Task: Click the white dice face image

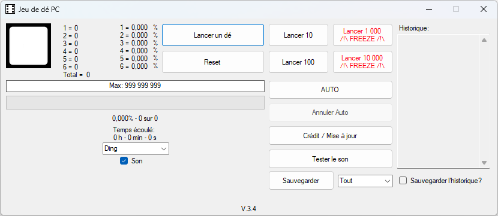Action: coord(29,45)
